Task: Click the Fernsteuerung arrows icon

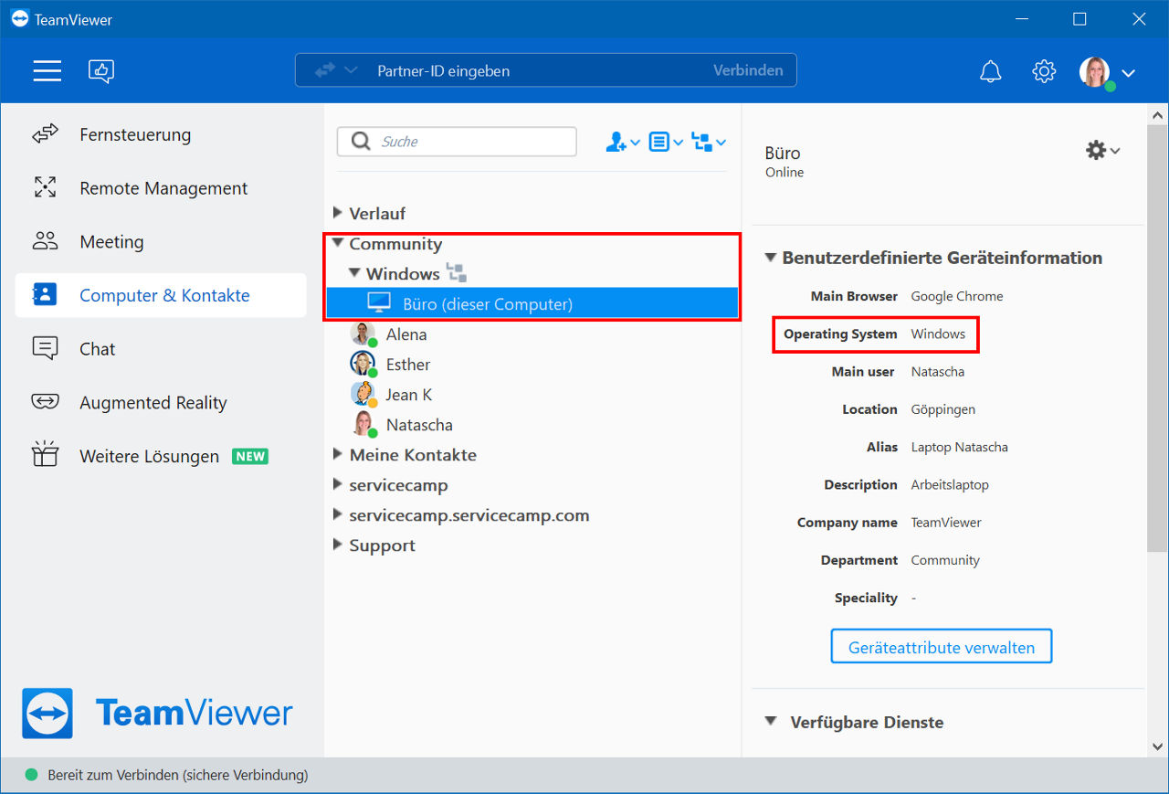Action: [45, 134]
